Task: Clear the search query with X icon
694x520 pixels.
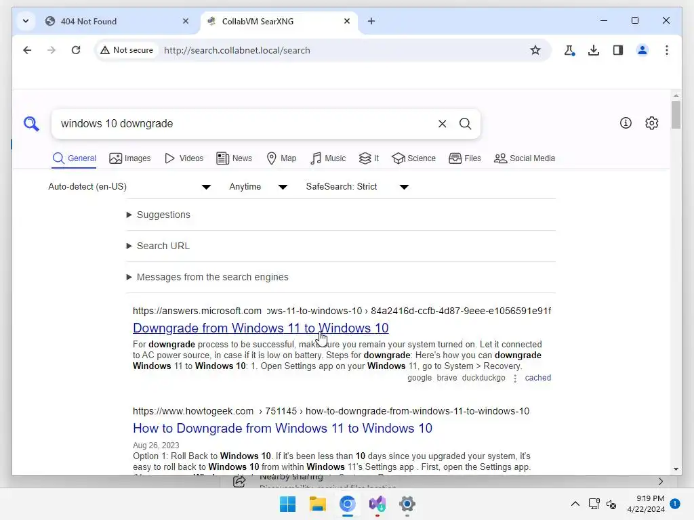Action: point(442,124)
